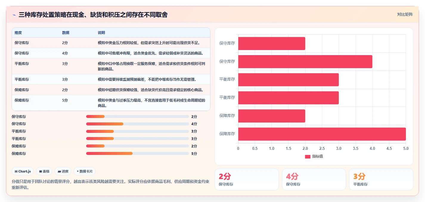This screenshot has height=202, width=425.
Task: Click the 3.5 tick on chart axis
Action: 356,148
